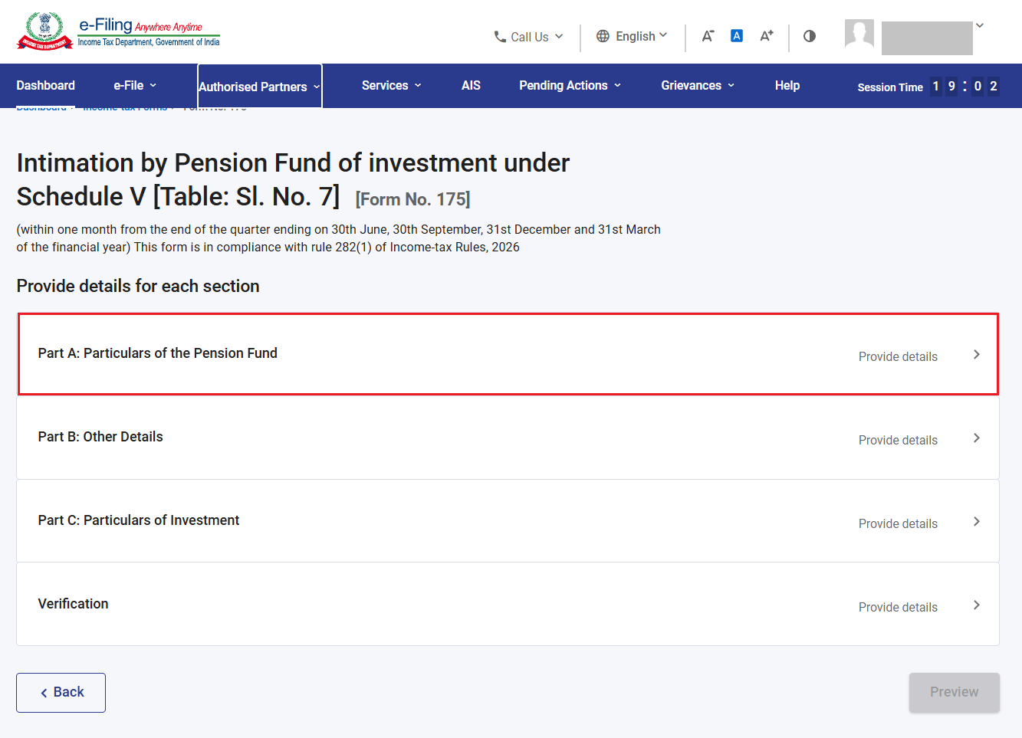The height and width of the screenshot is (738, 1022).
Task: Open the Help menu item
Action: pyautogui.click(x=787, y=85)
